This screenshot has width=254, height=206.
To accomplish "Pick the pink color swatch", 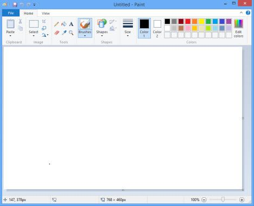I will 188,28.
